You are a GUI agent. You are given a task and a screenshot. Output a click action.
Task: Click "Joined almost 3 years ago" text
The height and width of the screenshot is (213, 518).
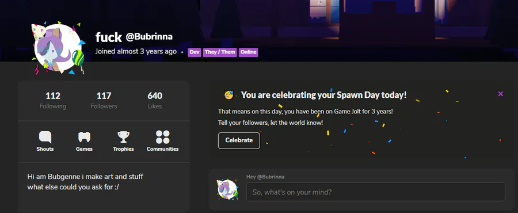coord(136,52)
